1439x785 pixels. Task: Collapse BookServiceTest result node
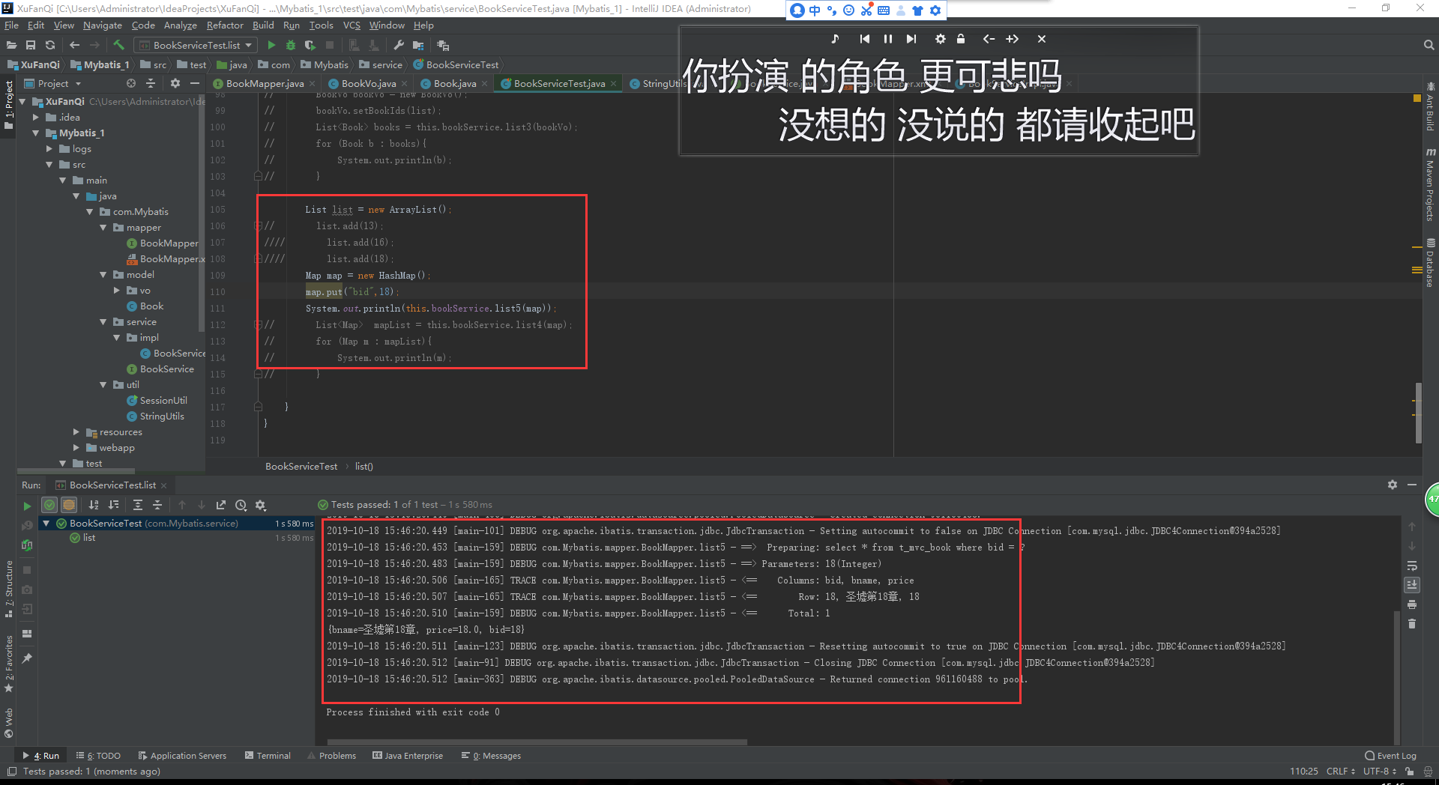46,524
